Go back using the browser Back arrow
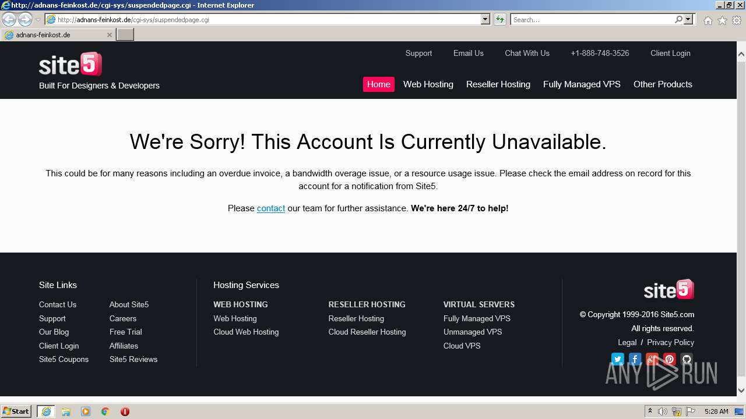The width and height of the screenshot is (746, 419). (9, 20)
